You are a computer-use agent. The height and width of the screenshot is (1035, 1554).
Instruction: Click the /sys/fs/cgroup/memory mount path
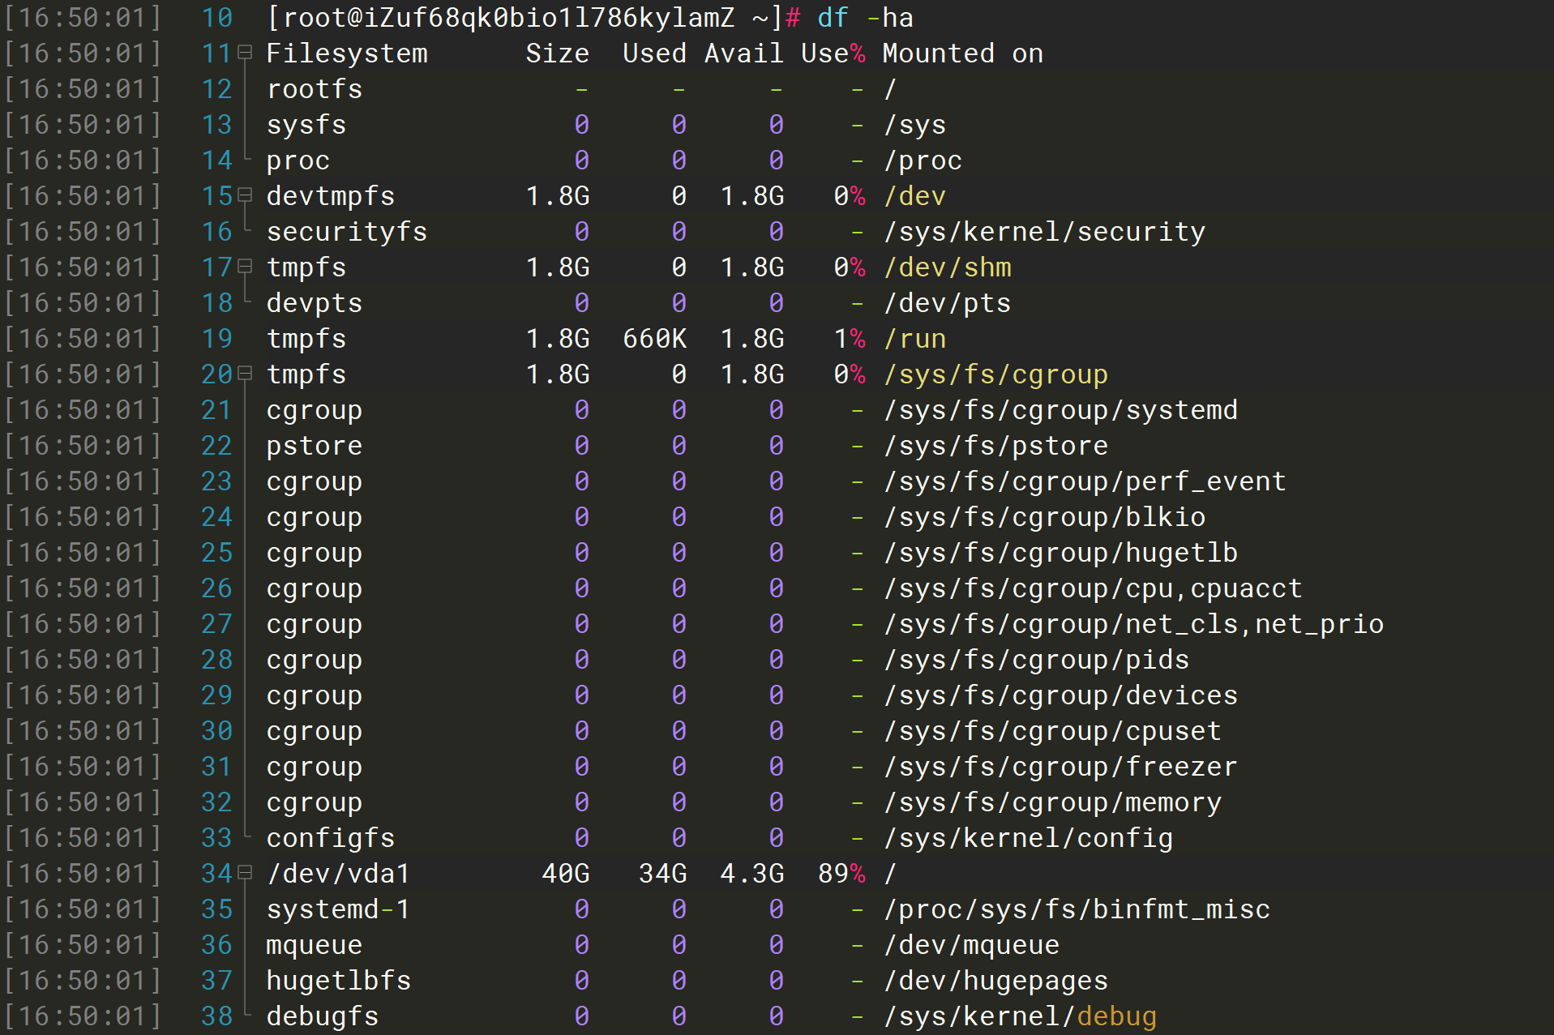1051,802
